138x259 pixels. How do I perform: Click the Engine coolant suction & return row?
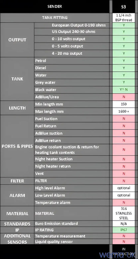tap(72, 150)
